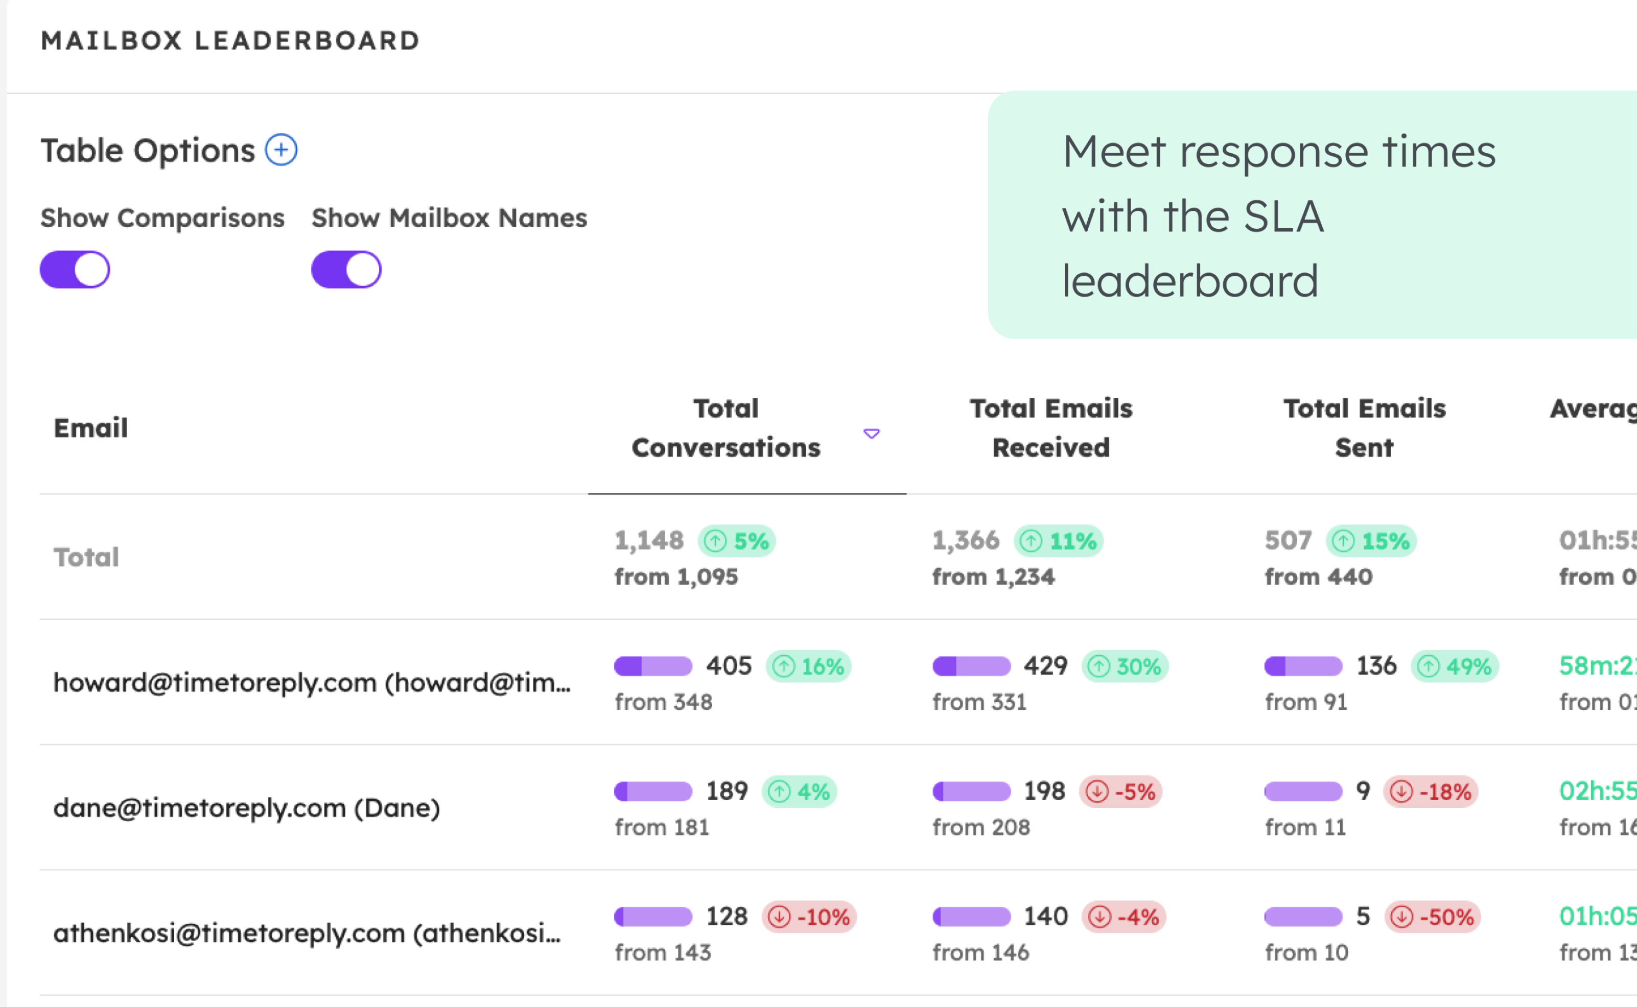
Task: Expand Table Options with the plus icon
Action: pyautogui.click(x=281, y=150)
